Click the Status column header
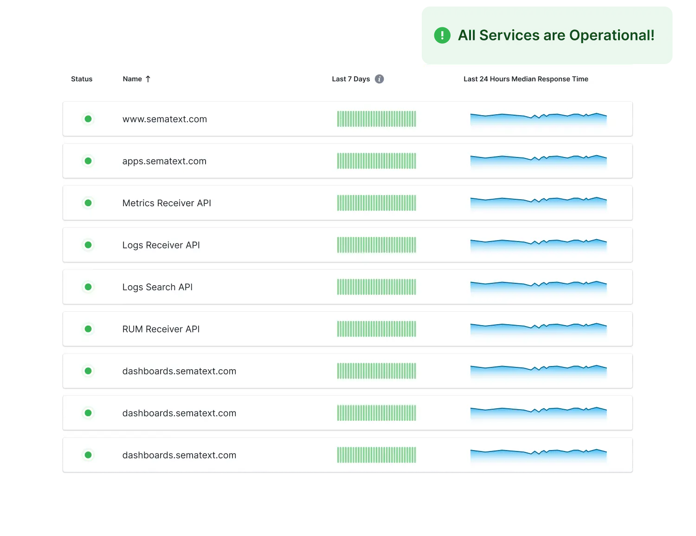 point(82,79)
